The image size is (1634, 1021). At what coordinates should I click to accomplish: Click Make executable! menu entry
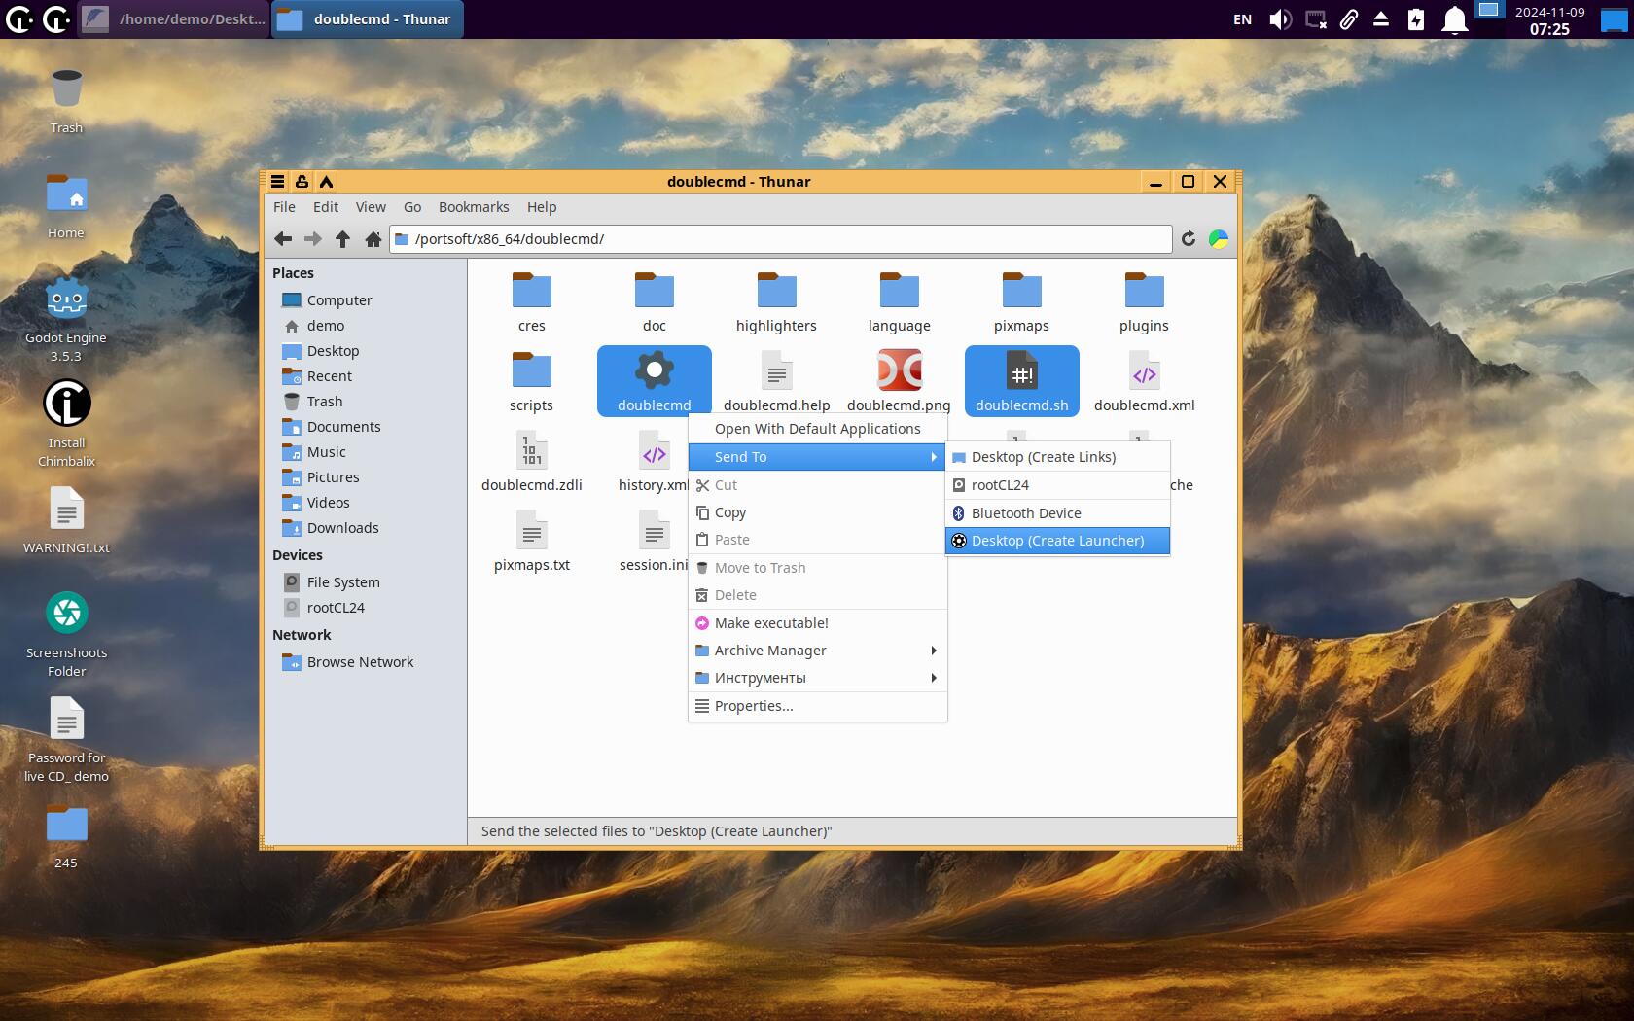point(771,623)
